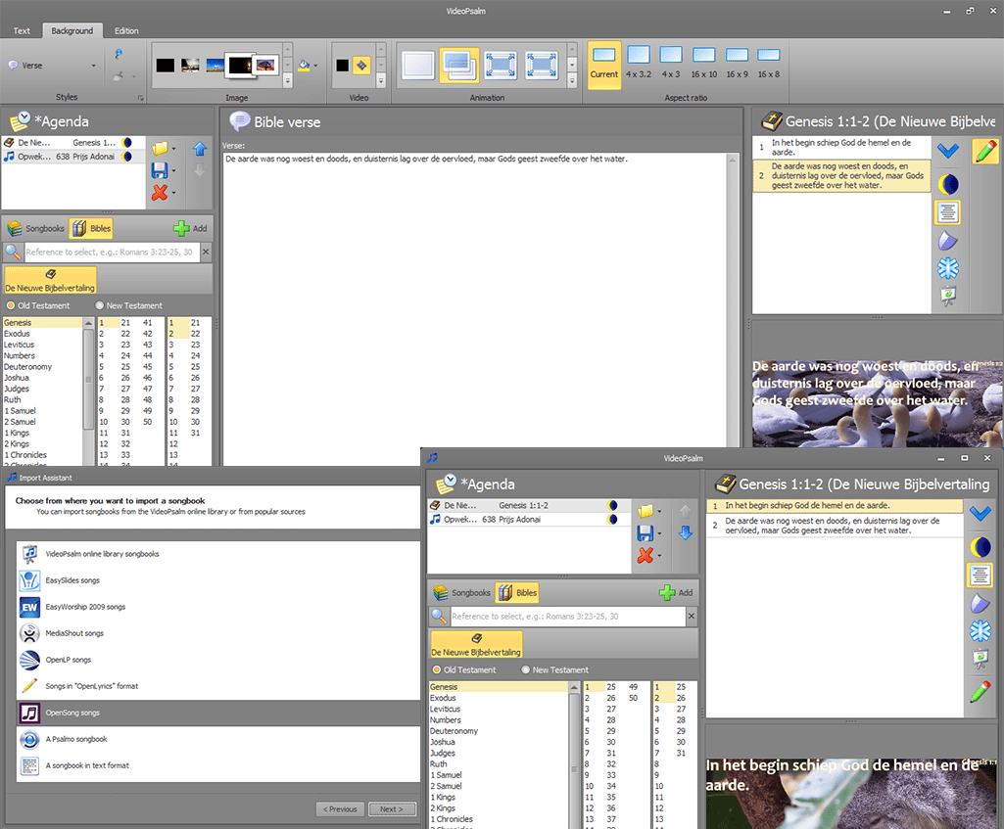Expand the Image gallery dropdown arrow
This screenshot has height=829, width=1004.
click(288, 80)
